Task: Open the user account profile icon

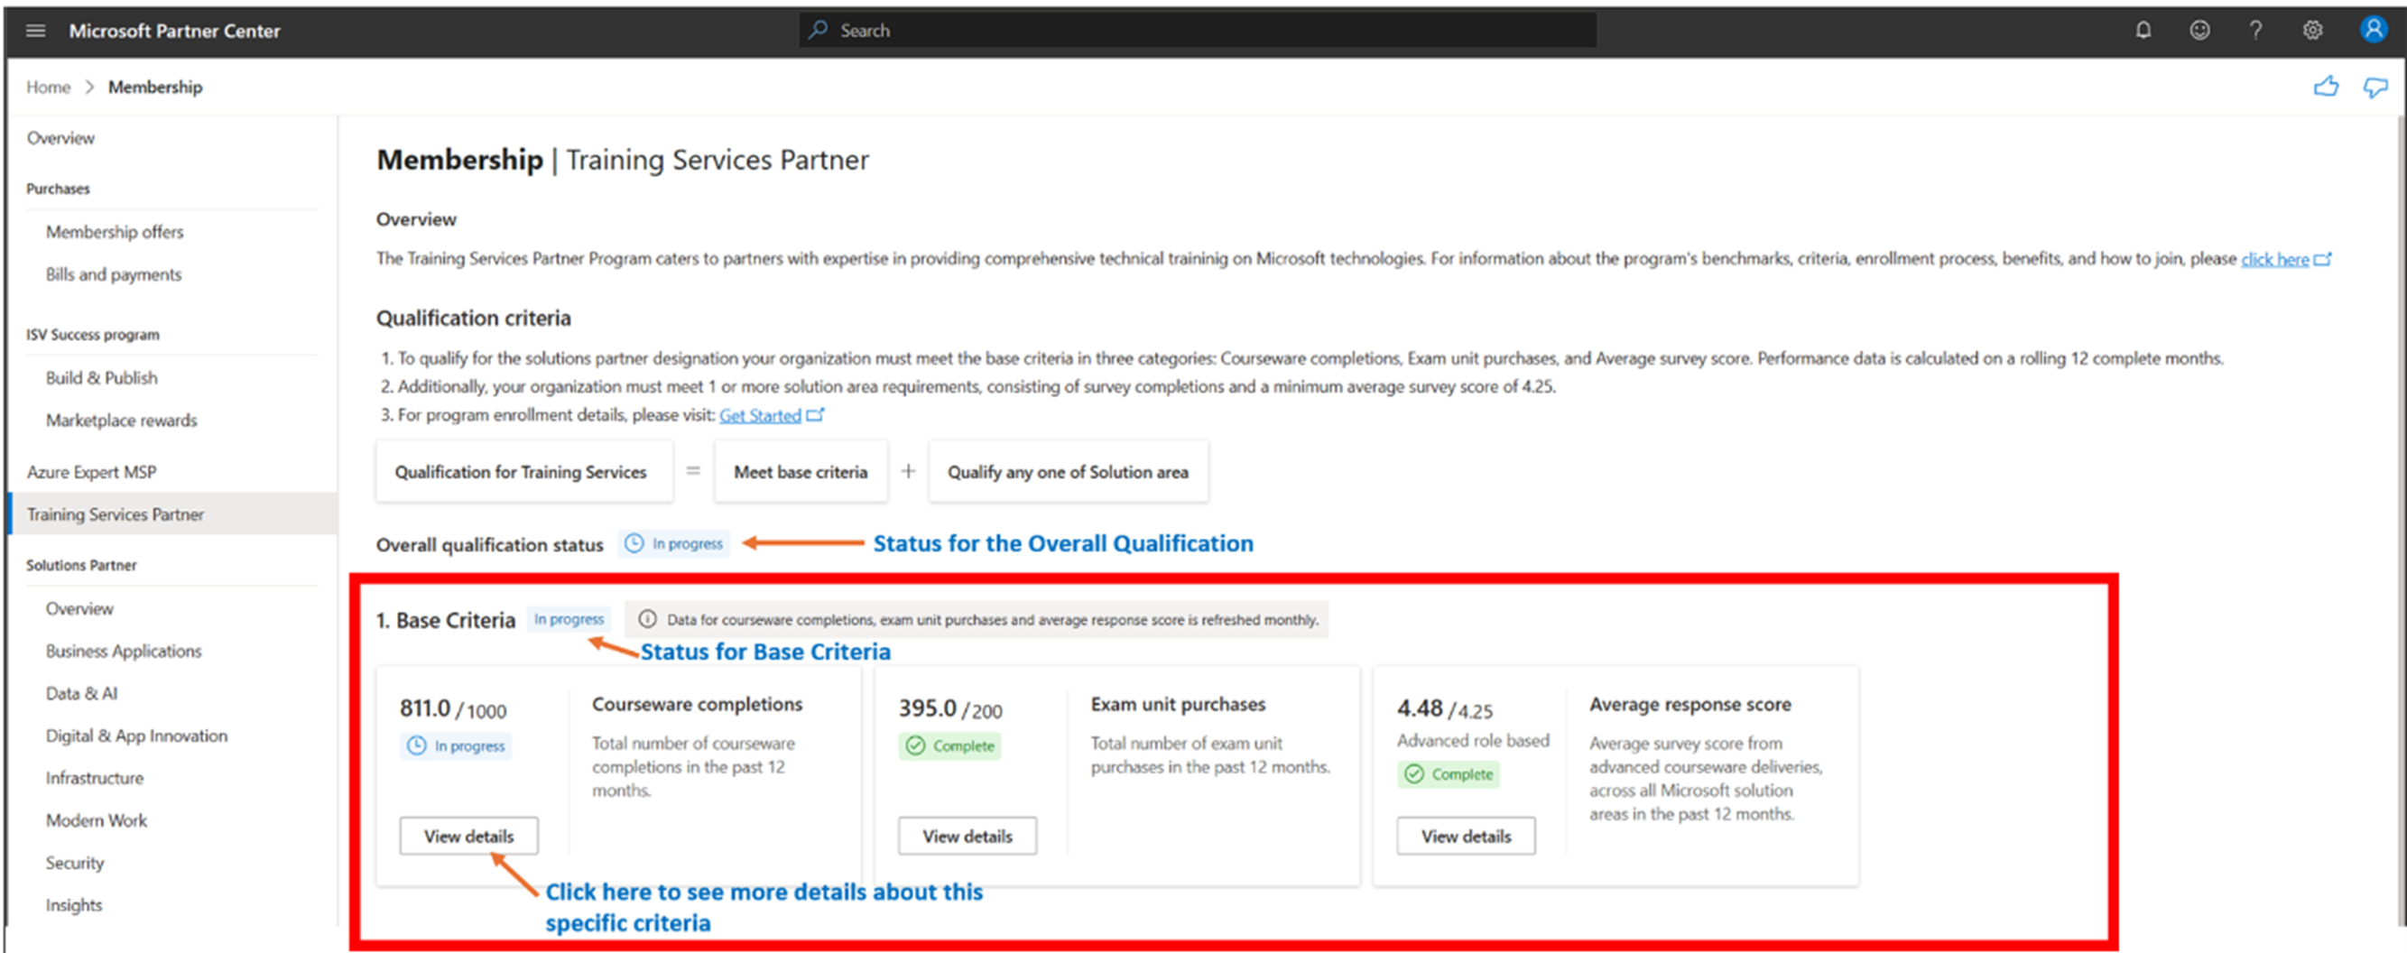Action: [2374, 30]
